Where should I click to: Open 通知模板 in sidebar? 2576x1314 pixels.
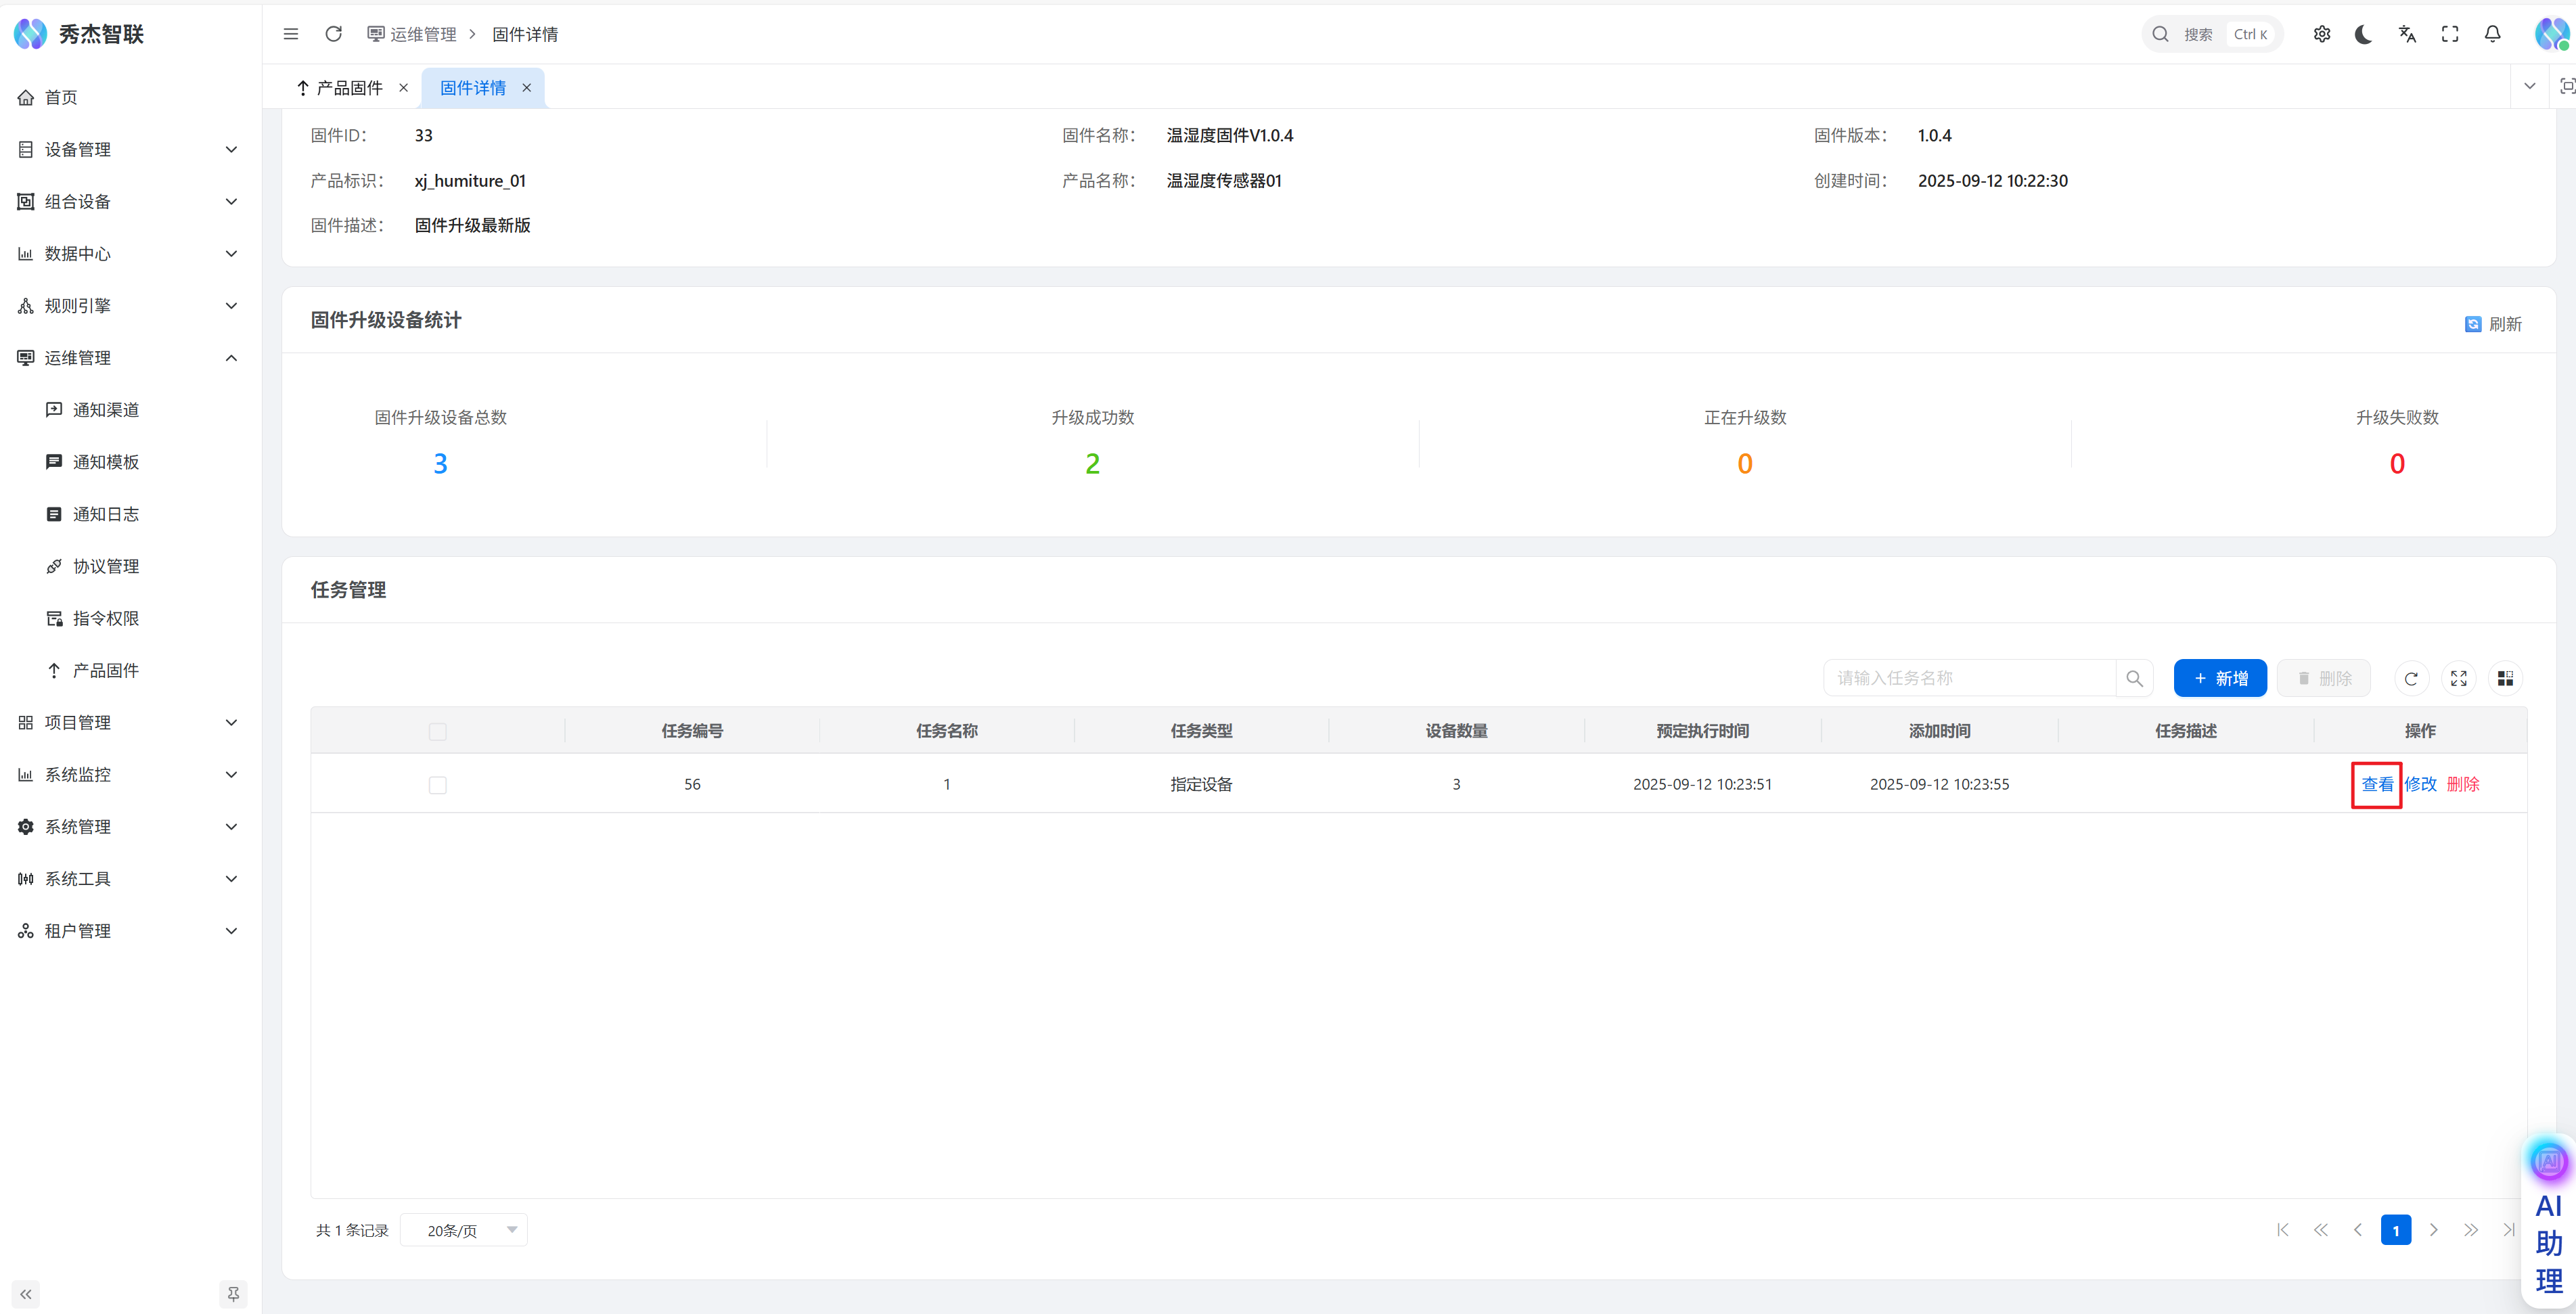[106, 462]
